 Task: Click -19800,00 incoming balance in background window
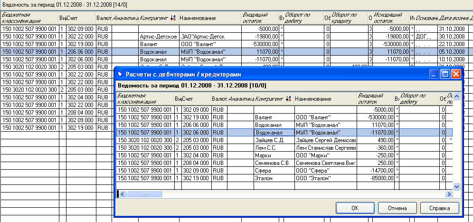tap(260, 37)
